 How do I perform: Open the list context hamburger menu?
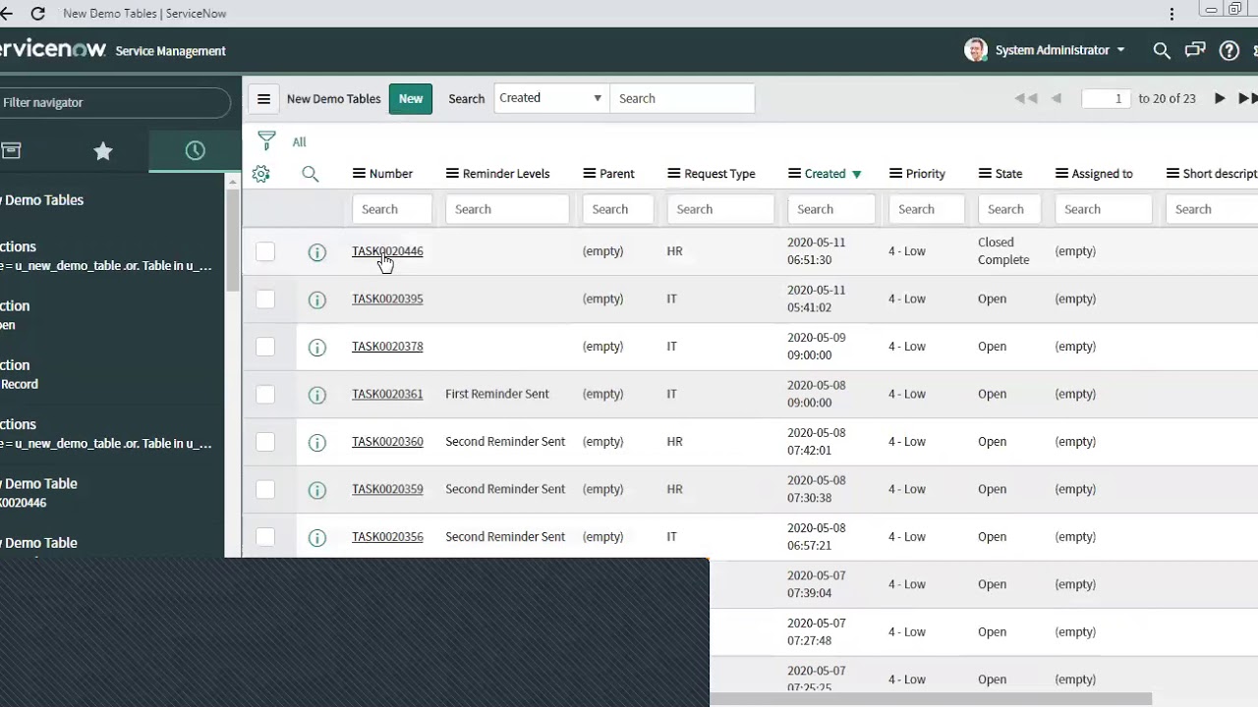pos(263,98)
